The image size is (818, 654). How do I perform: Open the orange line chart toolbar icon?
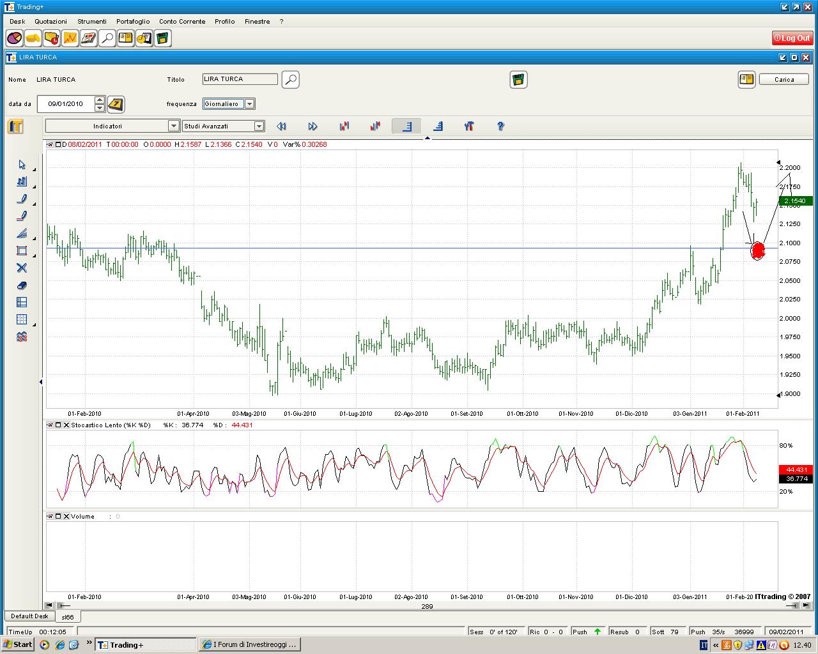[x=70, y=38]
